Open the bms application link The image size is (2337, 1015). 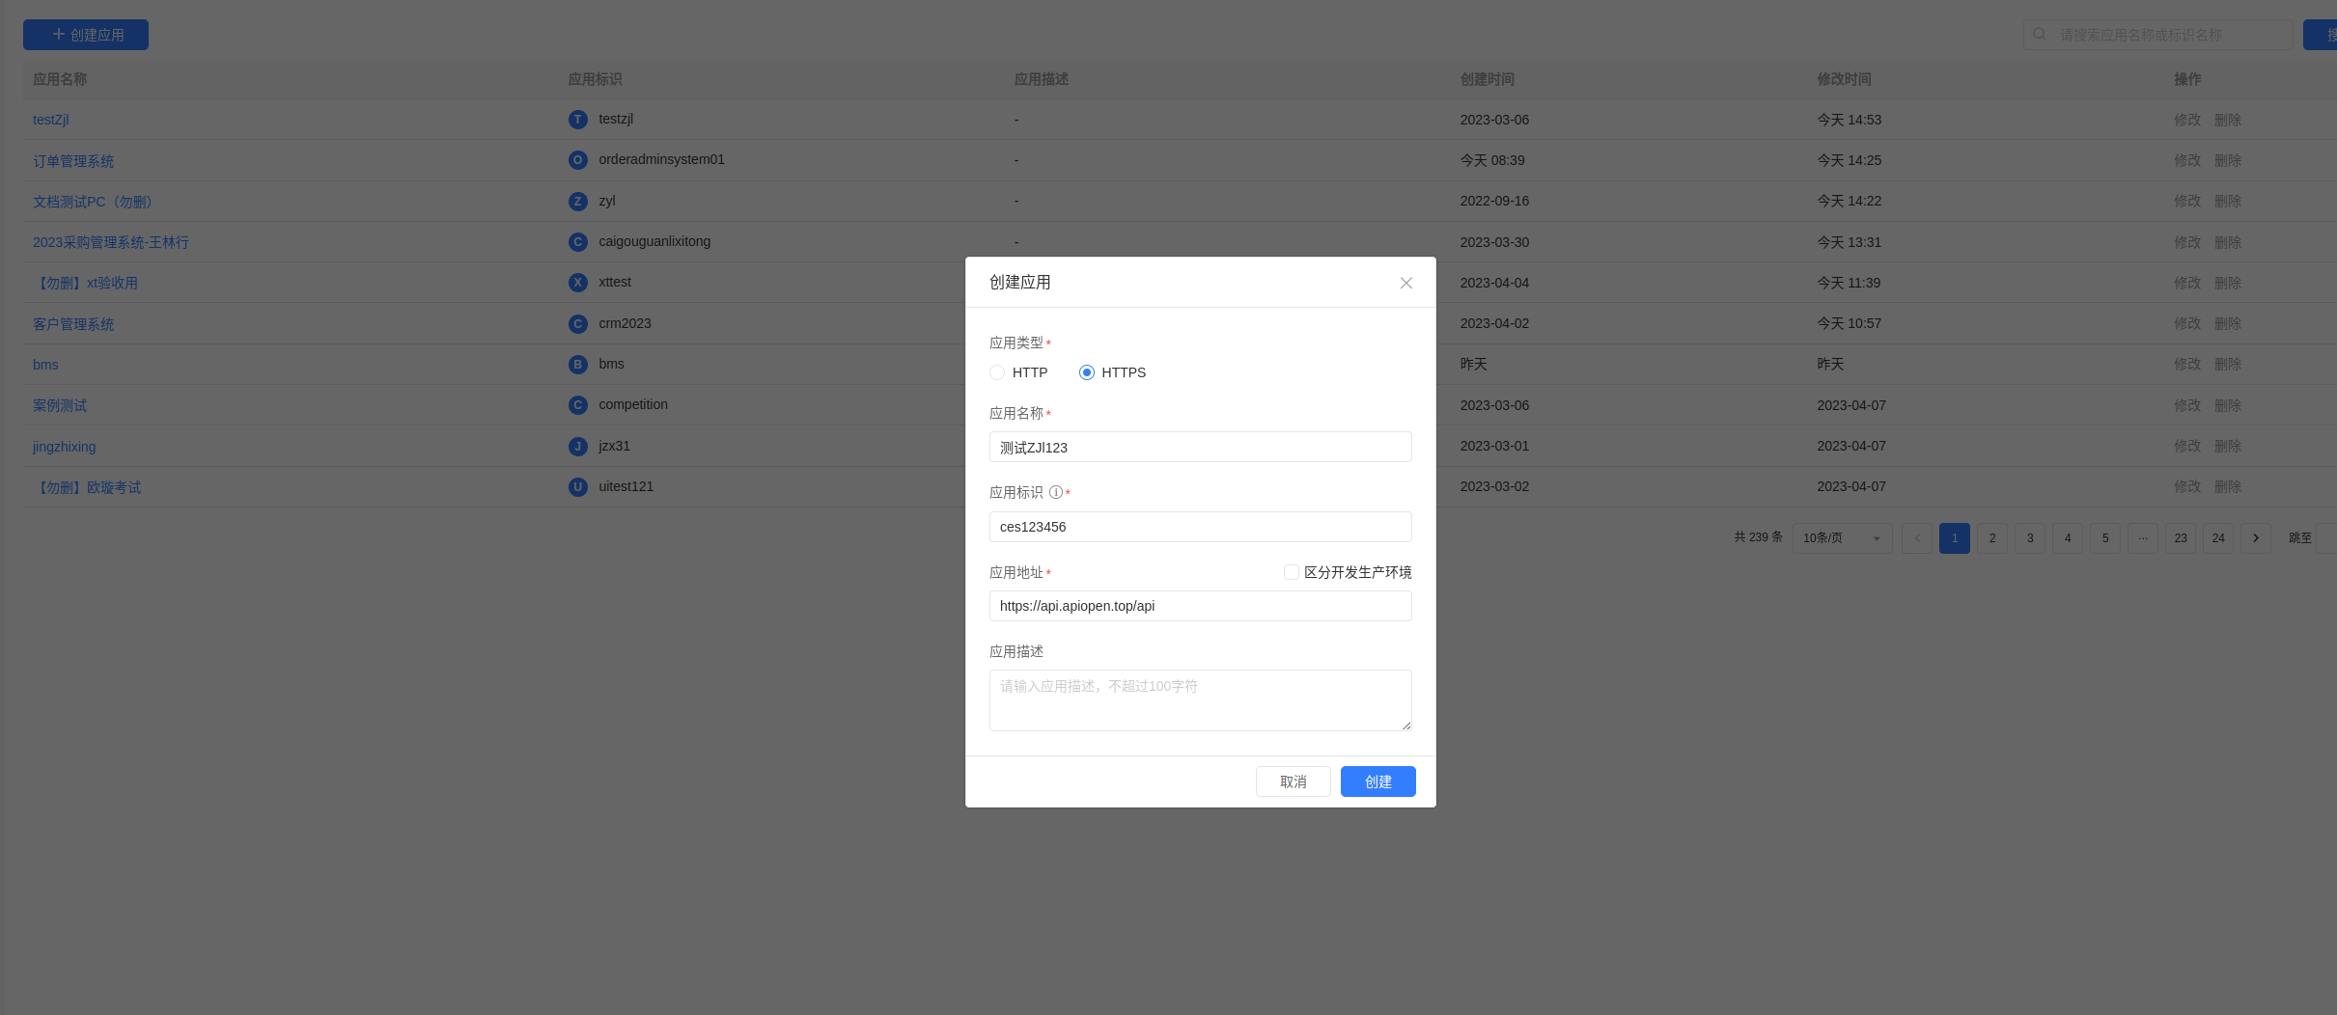45,365
